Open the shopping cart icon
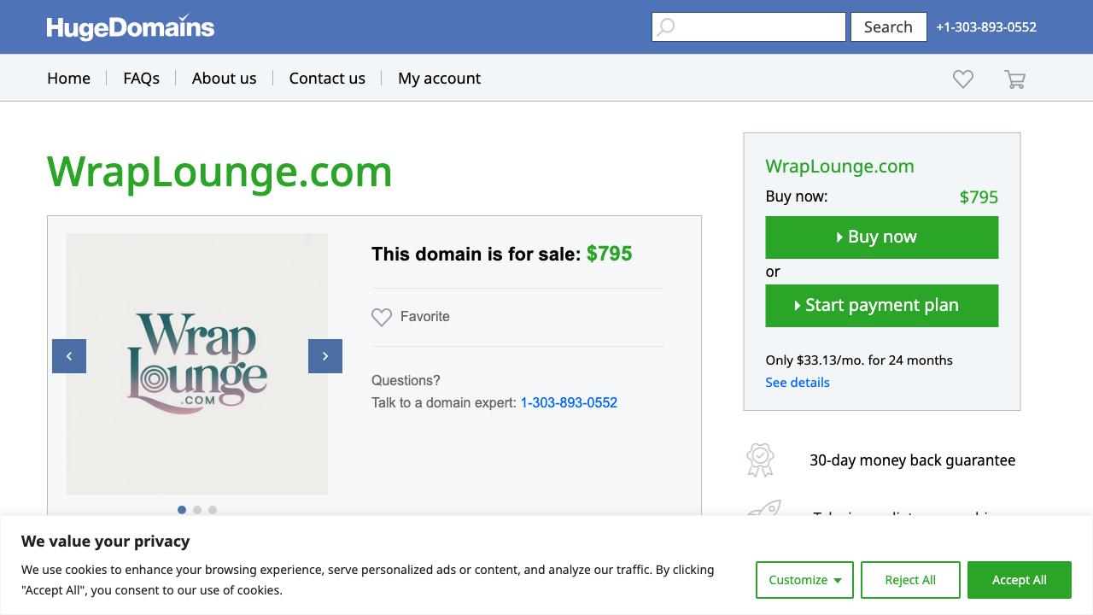The image size is (1093, 615). pyautogui.click(x=1014, y=79)
